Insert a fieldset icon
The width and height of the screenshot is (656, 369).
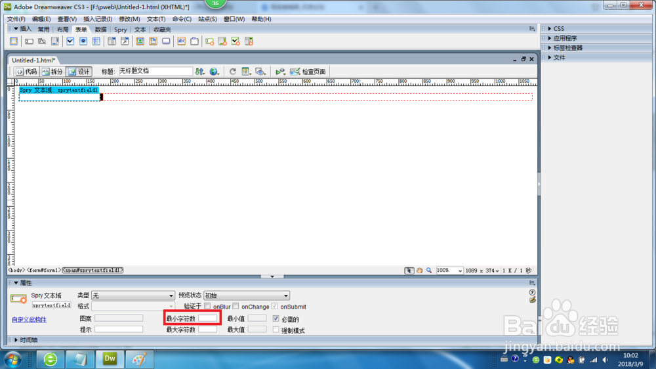click(195, 41)
